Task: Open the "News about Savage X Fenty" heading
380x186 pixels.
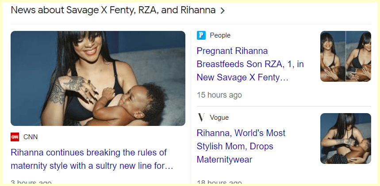Action: click(113, 10)
